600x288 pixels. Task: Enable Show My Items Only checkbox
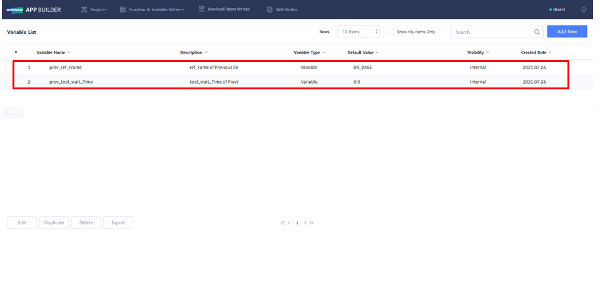point(391,32)
